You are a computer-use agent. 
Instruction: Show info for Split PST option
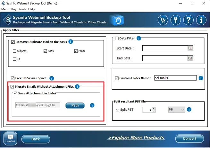(x=189, y=109)
